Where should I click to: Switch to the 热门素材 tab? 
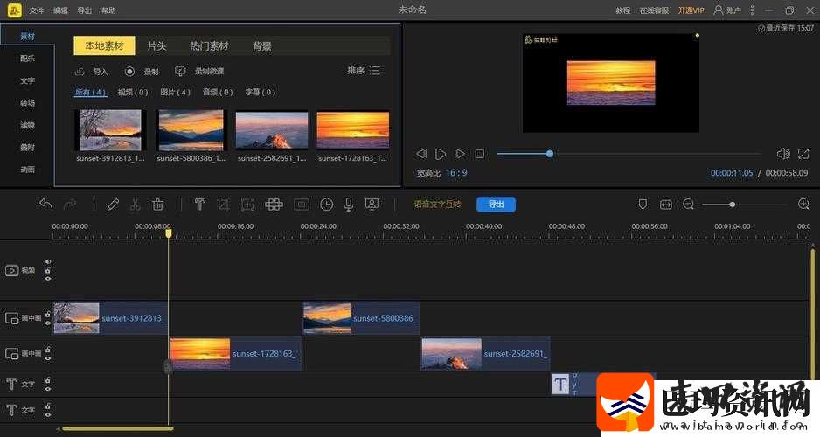click(209, 46)
